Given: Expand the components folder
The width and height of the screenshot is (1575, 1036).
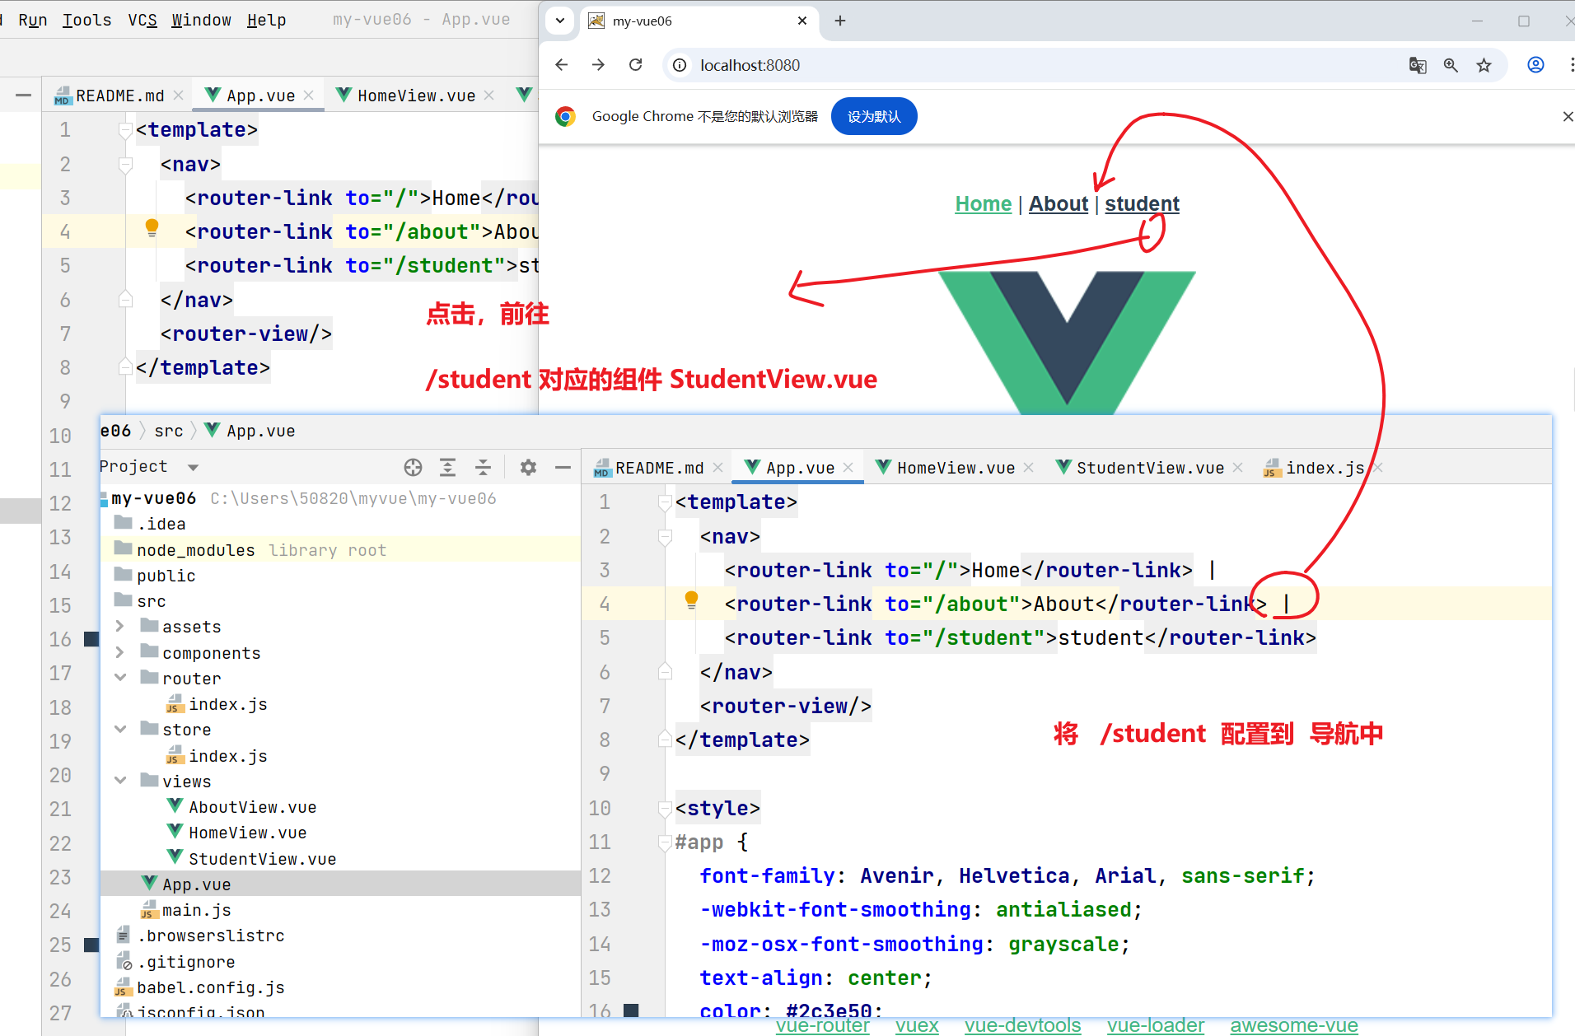Looking at the screenshot, I should [x=120, y=652].
